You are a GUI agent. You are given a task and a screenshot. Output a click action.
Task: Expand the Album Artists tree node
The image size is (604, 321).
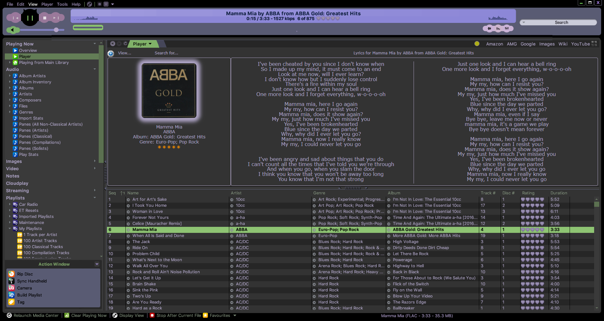pyautogui.click(x=10, y=76)
